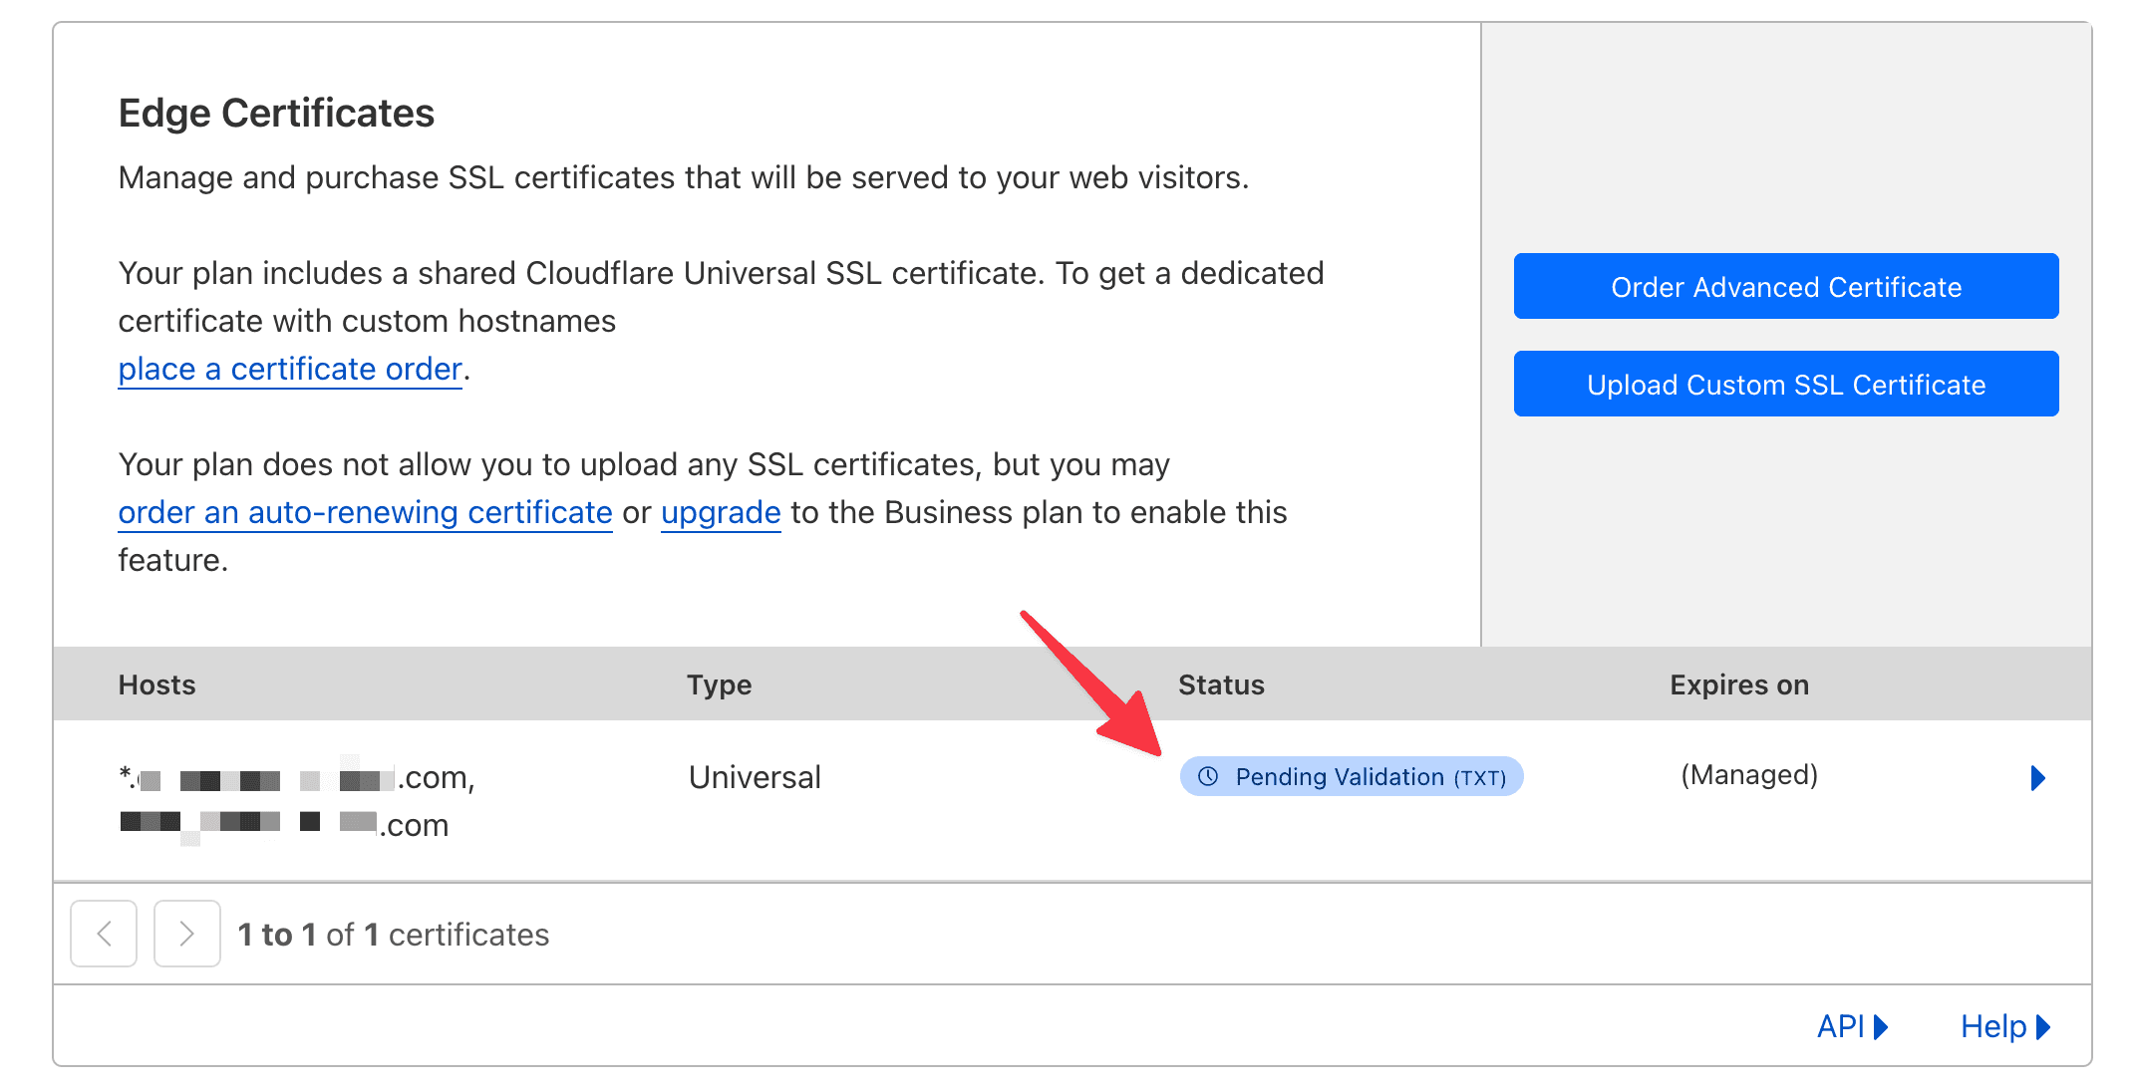Screen dimensions: 2141x1092
Task: Select the Status column header
Action: tap(1221, 684)
